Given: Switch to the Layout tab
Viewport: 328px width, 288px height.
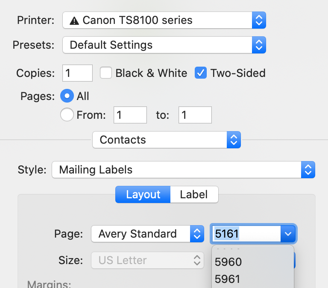Looking at the screenshot, I should 143,194.
